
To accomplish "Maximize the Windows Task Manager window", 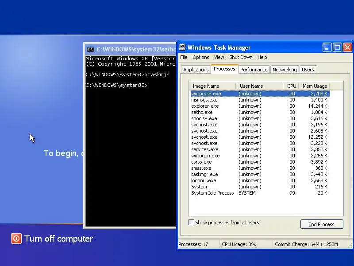I will pos(337,47).
